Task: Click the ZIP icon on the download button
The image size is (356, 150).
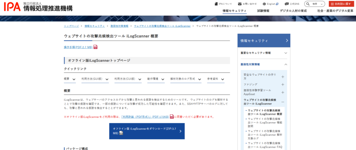Action: (x=121, y=133)
